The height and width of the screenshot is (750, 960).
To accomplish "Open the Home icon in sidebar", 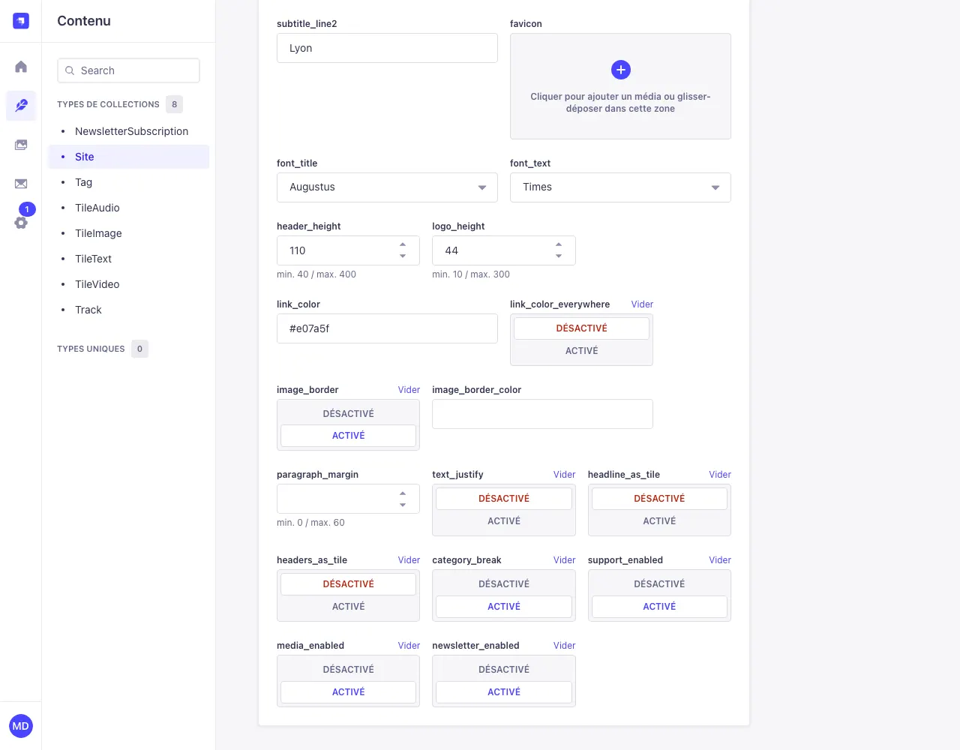I will coord(21,67).
